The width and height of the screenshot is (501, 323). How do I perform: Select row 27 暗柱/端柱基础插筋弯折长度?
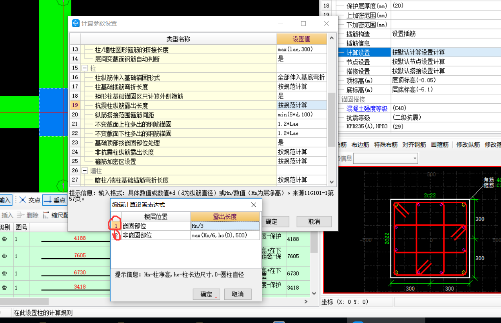click(178, 180)
